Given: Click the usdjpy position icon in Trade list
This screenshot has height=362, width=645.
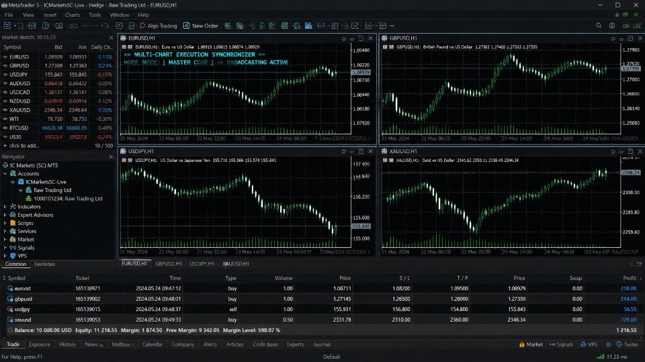Looking at the screenshot, I should 10,309.
